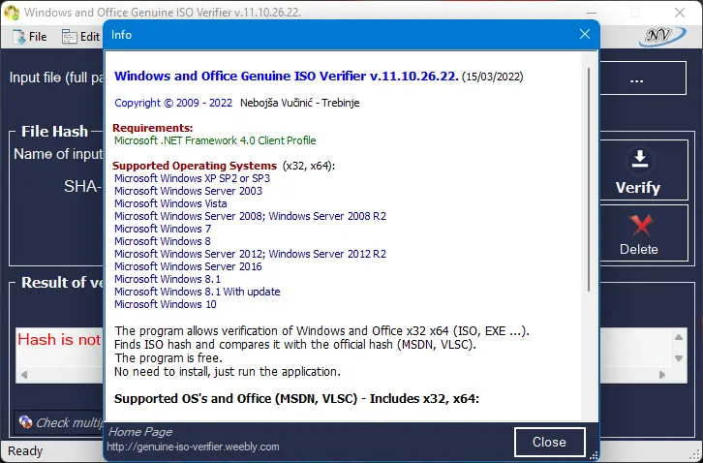Click 'Microsoft Windows 8' line

click(163, 241)
